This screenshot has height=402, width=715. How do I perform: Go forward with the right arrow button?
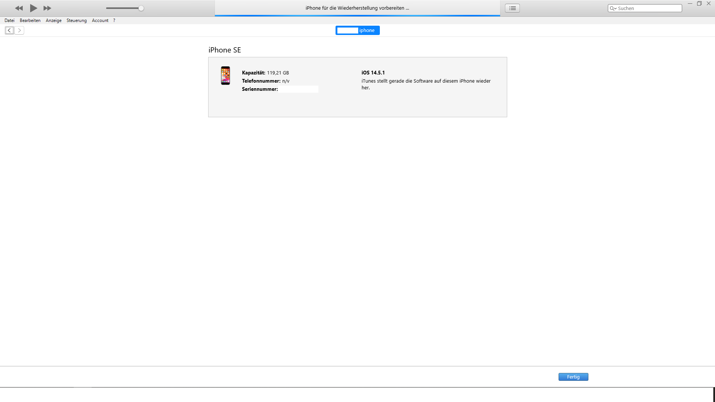pos(19,31)
